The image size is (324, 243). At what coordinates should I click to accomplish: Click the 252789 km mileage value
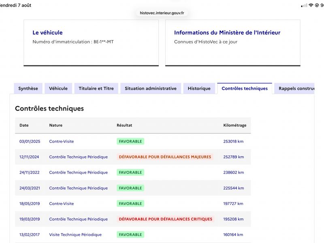[x=234, y=157]
